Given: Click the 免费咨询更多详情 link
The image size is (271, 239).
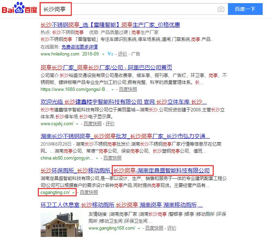Looking at the screenshot, I should (79, 47).
